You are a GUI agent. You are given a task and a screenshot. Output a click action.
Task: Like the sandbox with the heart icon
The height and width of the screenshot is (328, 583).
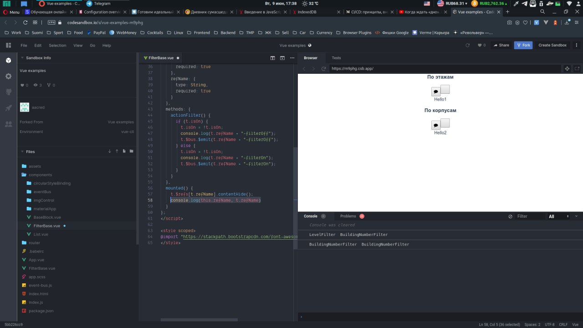tap(480, 45)
